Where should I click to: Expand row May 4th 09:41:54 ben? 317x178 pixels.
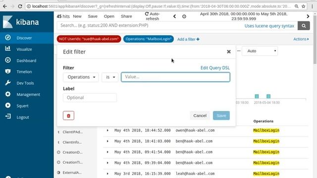coord(107,152)
